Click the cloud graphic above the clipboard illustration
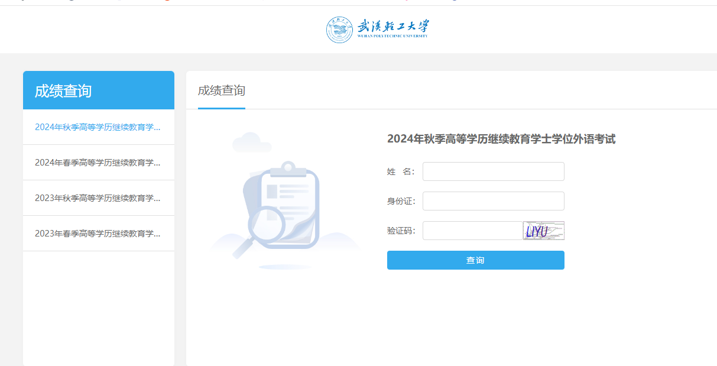717x366 pixels. pos(253,142)
